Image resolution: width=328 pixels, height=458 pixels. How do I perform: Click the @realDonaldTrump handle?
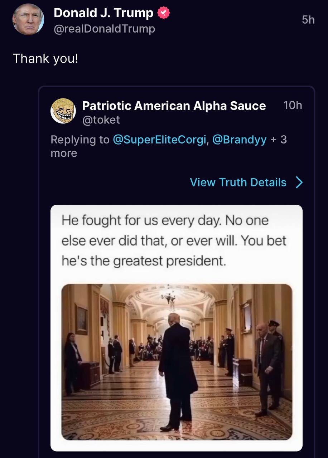click(x=104, y=29)
